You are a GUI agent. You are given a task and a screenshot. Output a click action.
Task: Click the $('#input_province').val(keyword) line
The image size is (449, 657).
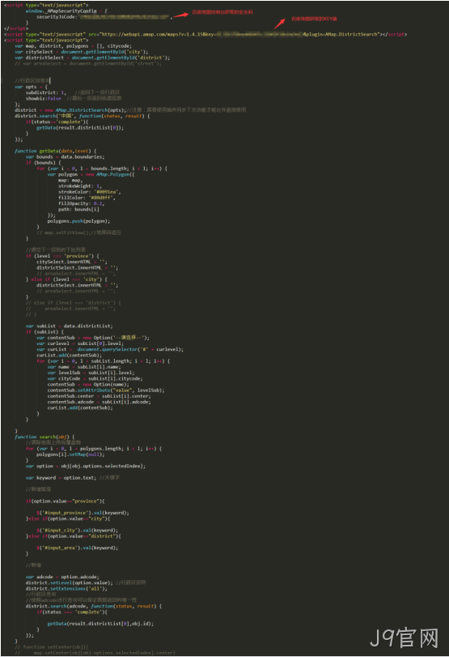click(83, 513)
